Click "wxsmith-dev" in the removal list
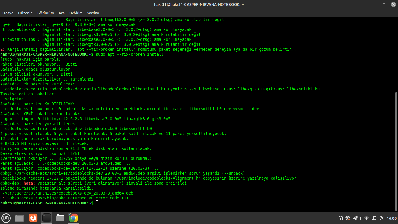398x224 pixels. point(246,109)
